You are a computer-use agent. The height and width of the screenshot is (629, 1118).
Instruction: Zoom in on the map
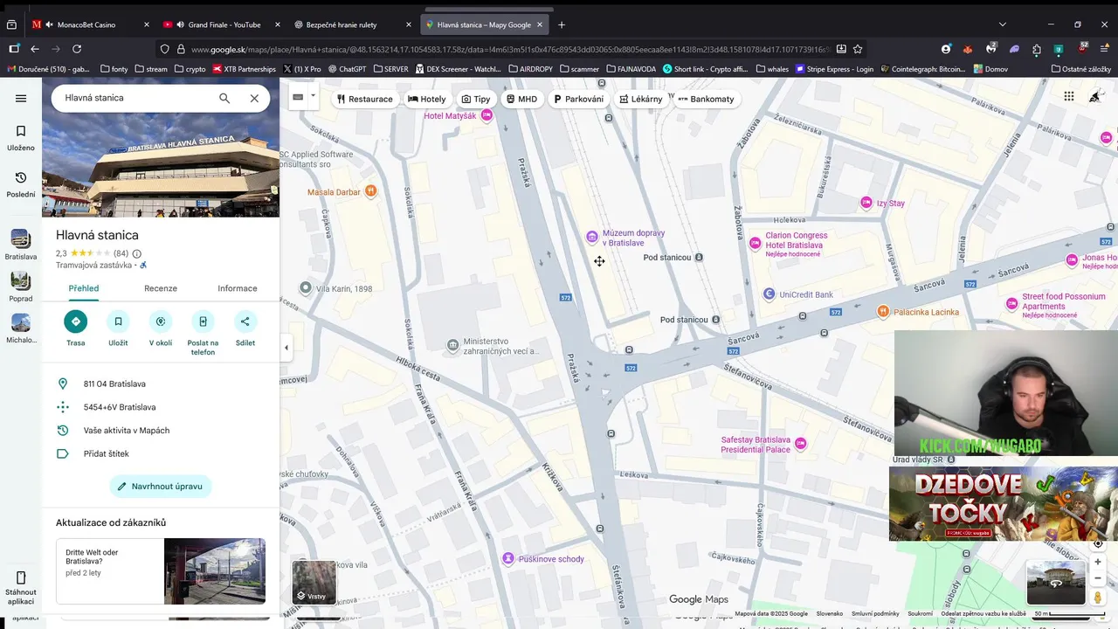coord(1098,562)
